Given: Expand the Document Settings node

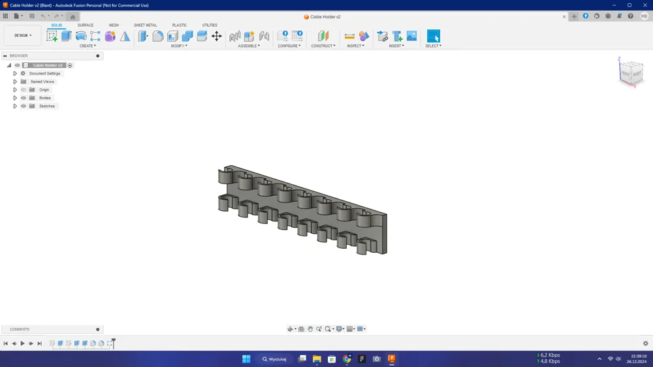Looking at the screenshot, I should (15, 73).
